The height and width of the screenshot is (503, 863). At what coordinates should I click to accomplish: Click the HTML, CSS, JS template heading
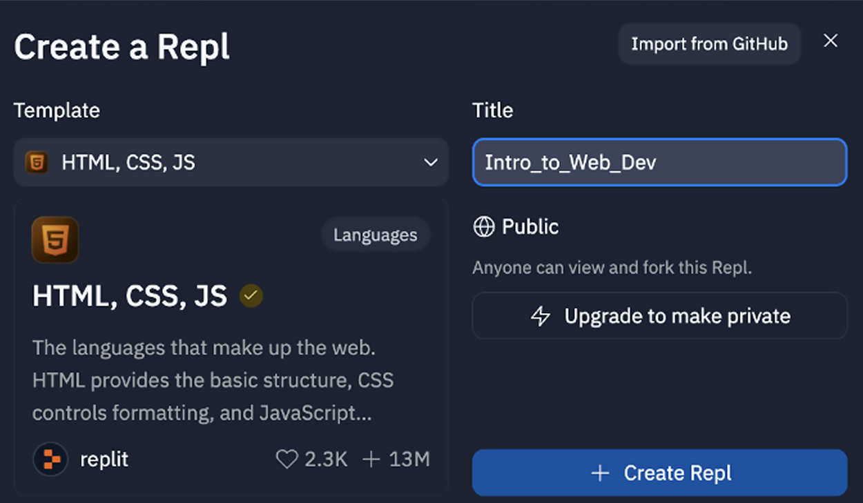pyautogui.click(x=130, y=296)
